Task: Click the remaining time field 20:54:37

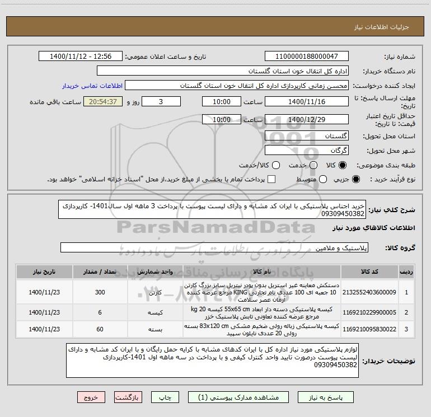Action: (x=103, y=101)
